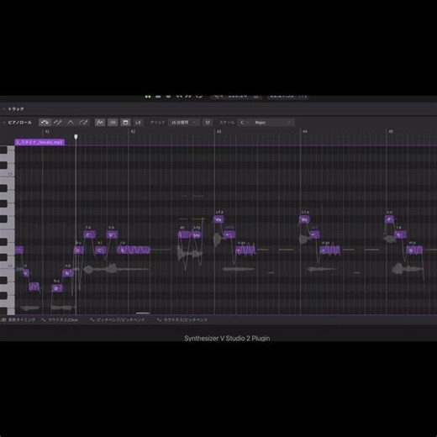437x437 pixels.
Task: Select the first note of measure 45
Action: pos(389,219)
